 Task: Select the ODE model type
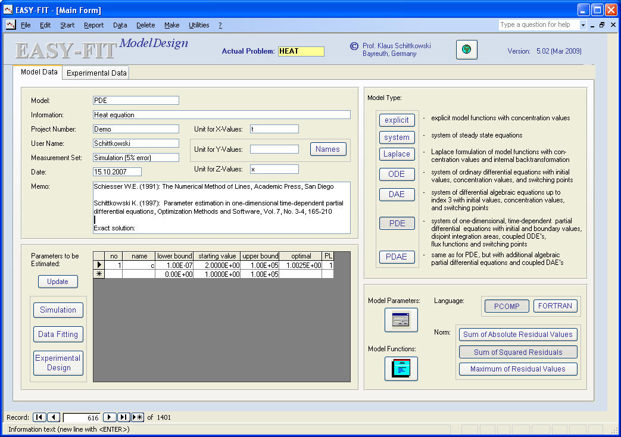click(397, 174)
